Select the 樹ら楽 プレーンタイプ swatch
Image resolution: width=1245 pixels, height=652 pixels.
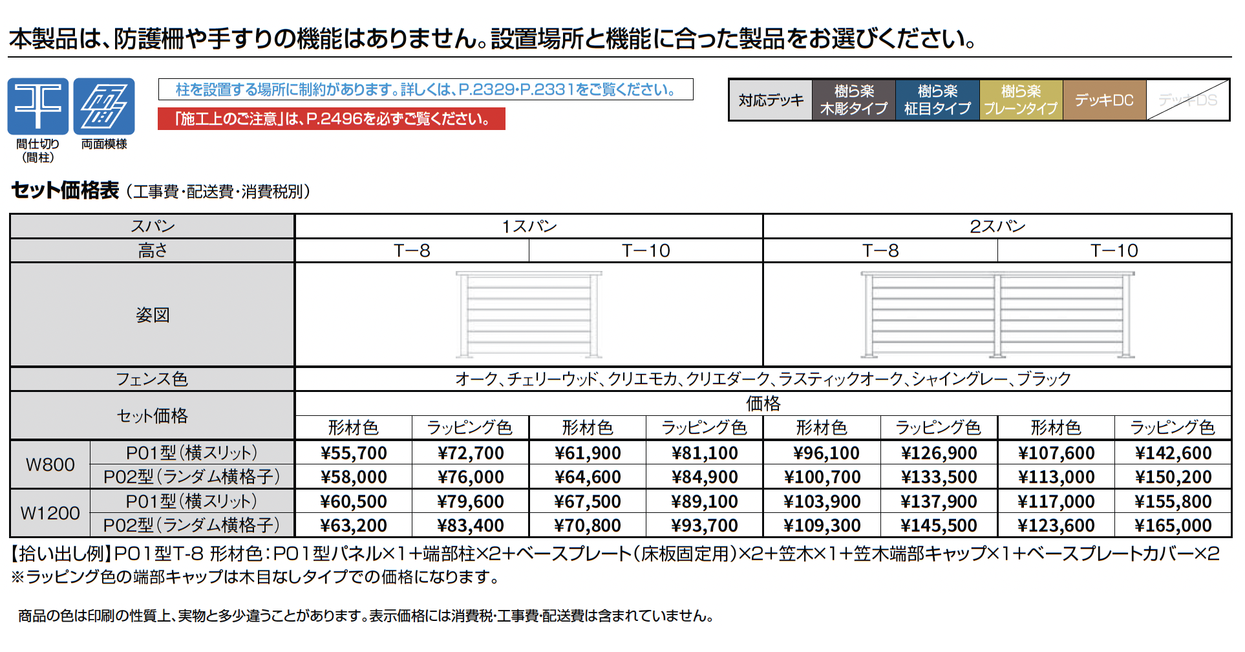click(x=1021, y=100)
